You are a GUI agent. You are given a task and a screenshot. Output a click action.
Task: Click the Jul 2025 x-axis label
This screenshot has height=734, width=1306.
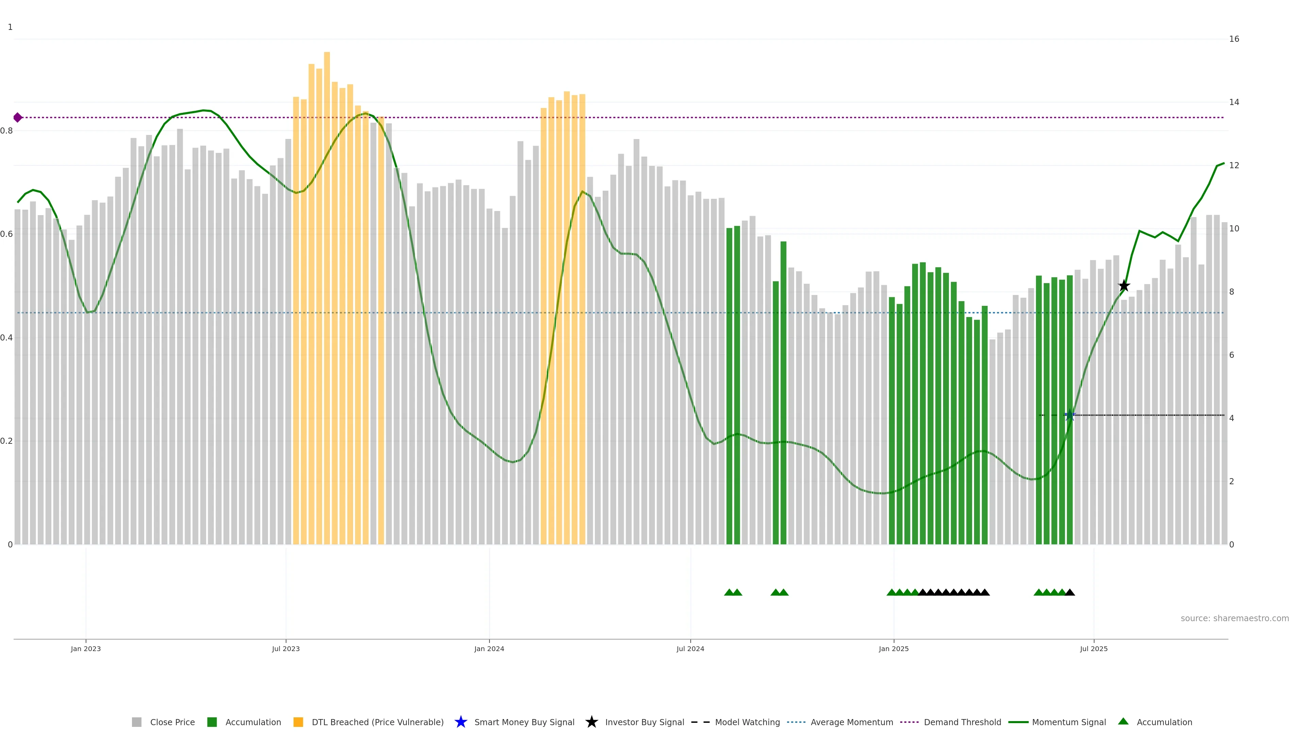1093,649
